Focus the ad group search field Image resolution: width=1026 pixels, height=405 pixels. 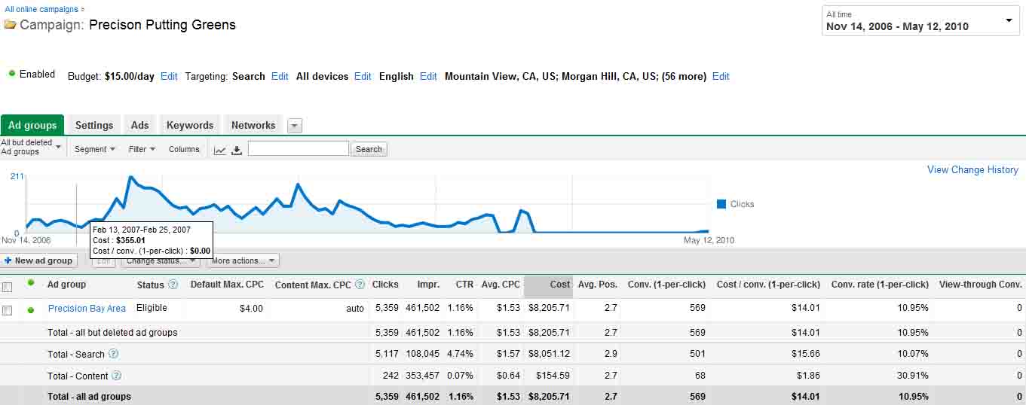299,148
